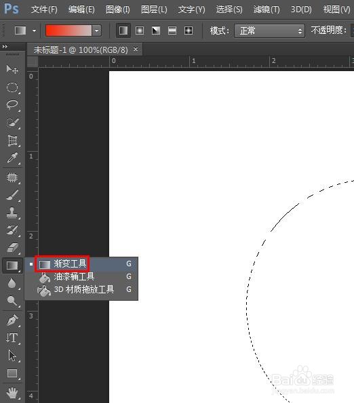Select the History Brush tool

(12, 230)
